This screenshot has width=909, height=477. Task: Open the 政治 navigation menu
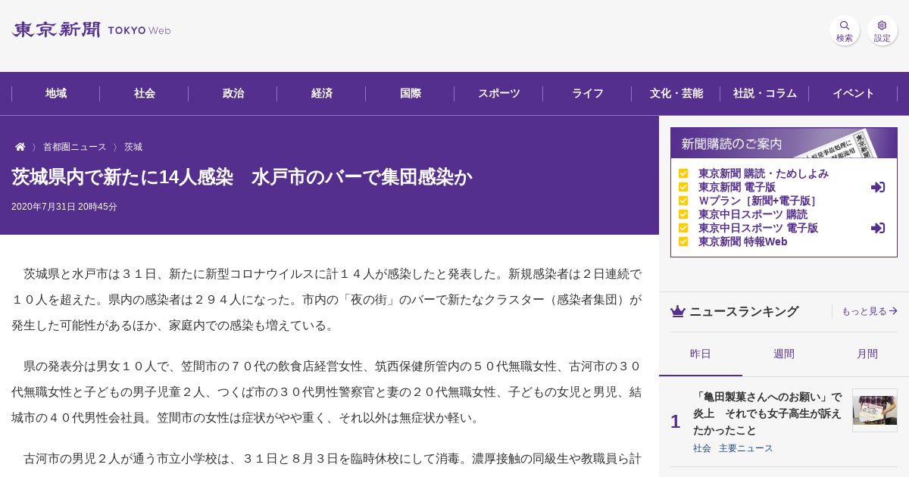click(x=233, y=93)
